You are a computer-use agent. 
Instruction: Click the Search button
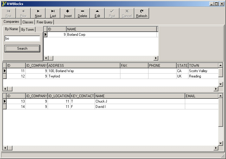tap(22, 48)
